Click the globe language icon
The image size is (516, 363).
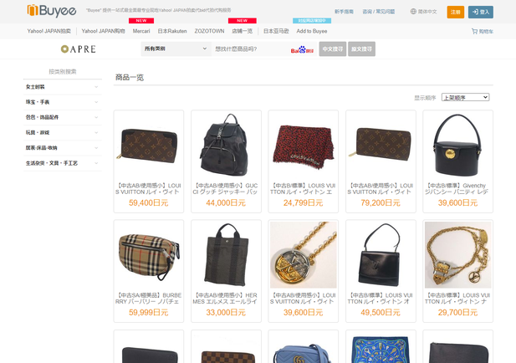413,12
